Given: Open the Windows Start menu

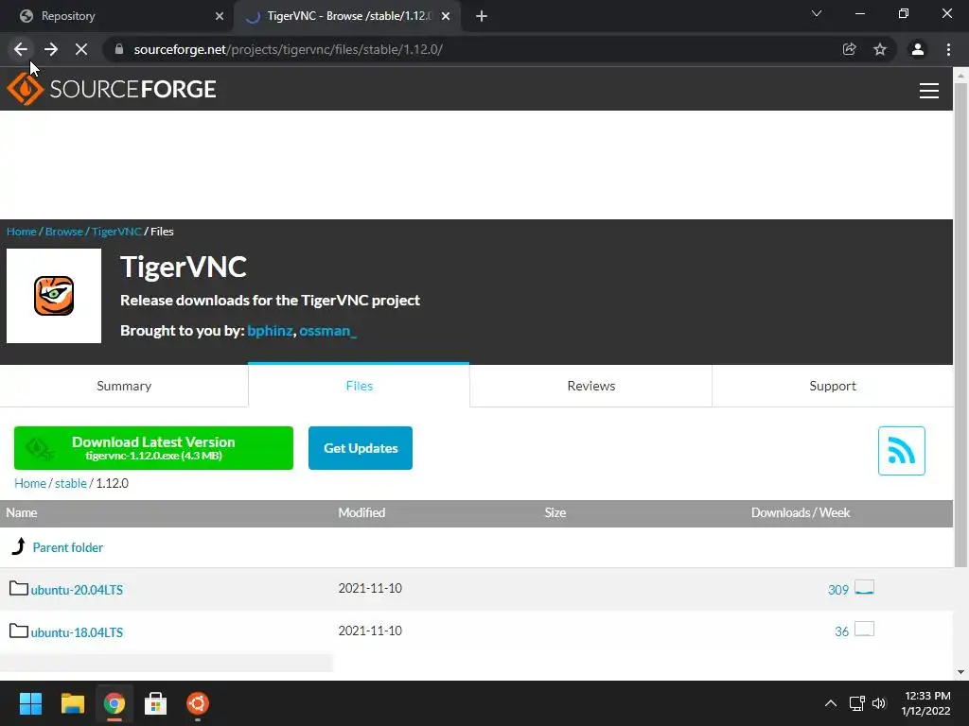Looking at the screenshot, I should click(30, 703).
